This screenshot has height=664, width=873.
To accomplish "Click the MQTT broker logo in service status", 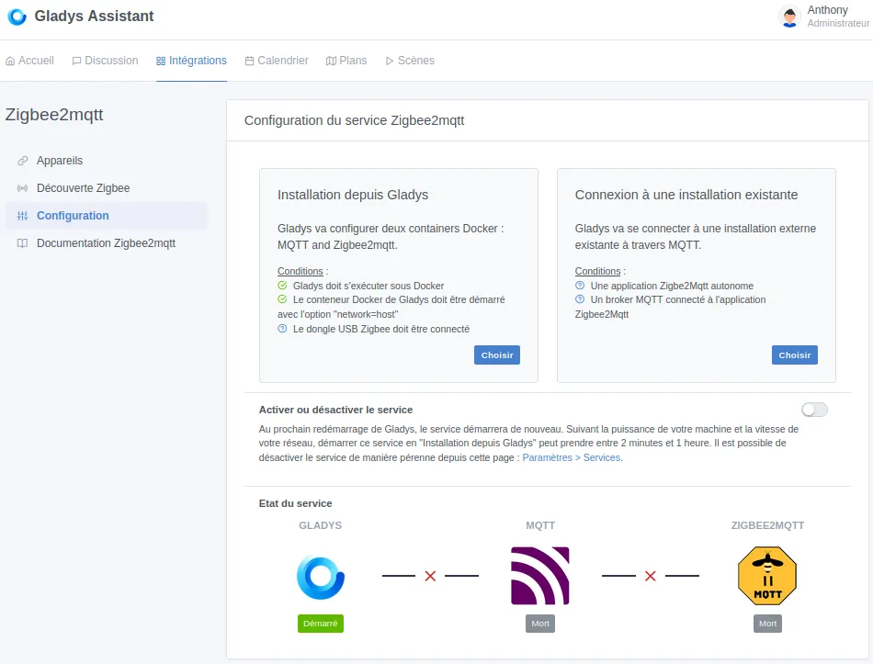I will [539, 575].
